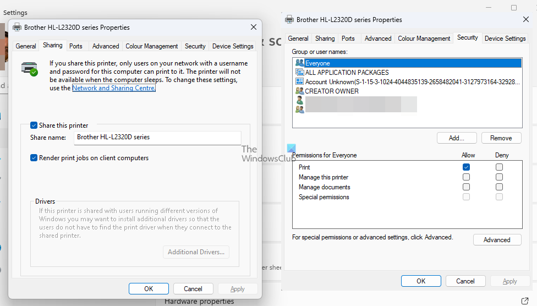Select Security tab in right dialog
Screen dimensions: 537x306
(468, 37)
